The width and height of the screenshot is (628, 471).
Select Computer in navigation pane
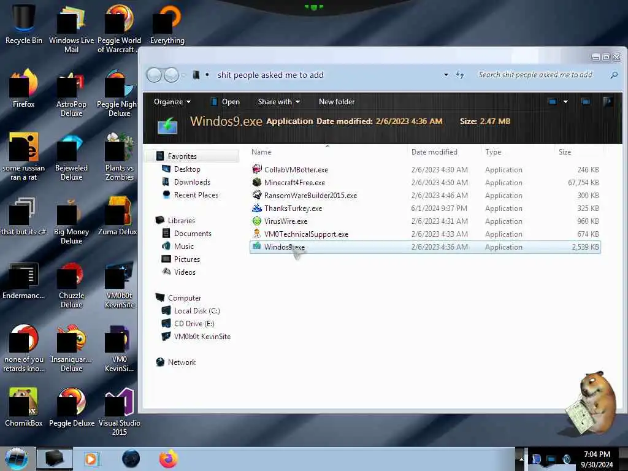(184, 297)
